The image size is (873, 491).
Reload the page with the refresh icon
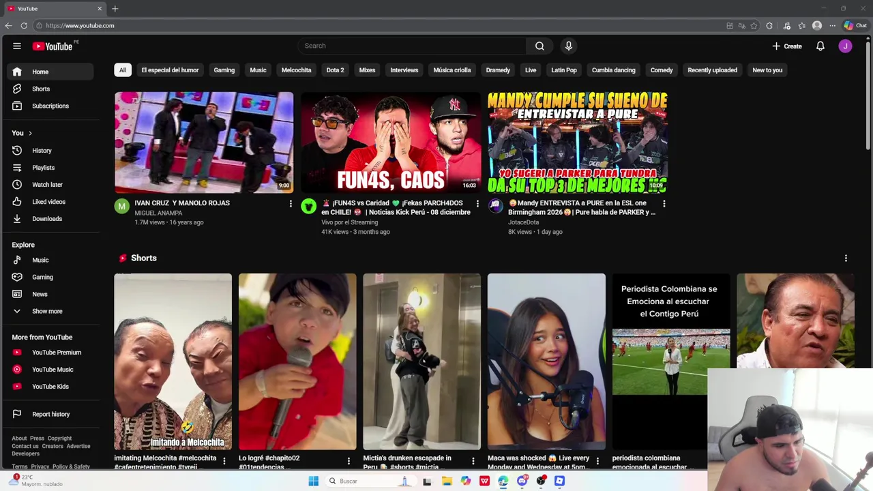(24, 25)
